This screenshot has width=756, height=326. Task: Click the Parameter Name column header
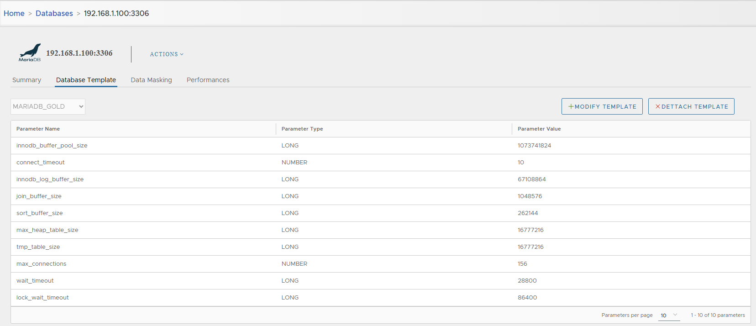pyautogui.click(x=38, y=129)
